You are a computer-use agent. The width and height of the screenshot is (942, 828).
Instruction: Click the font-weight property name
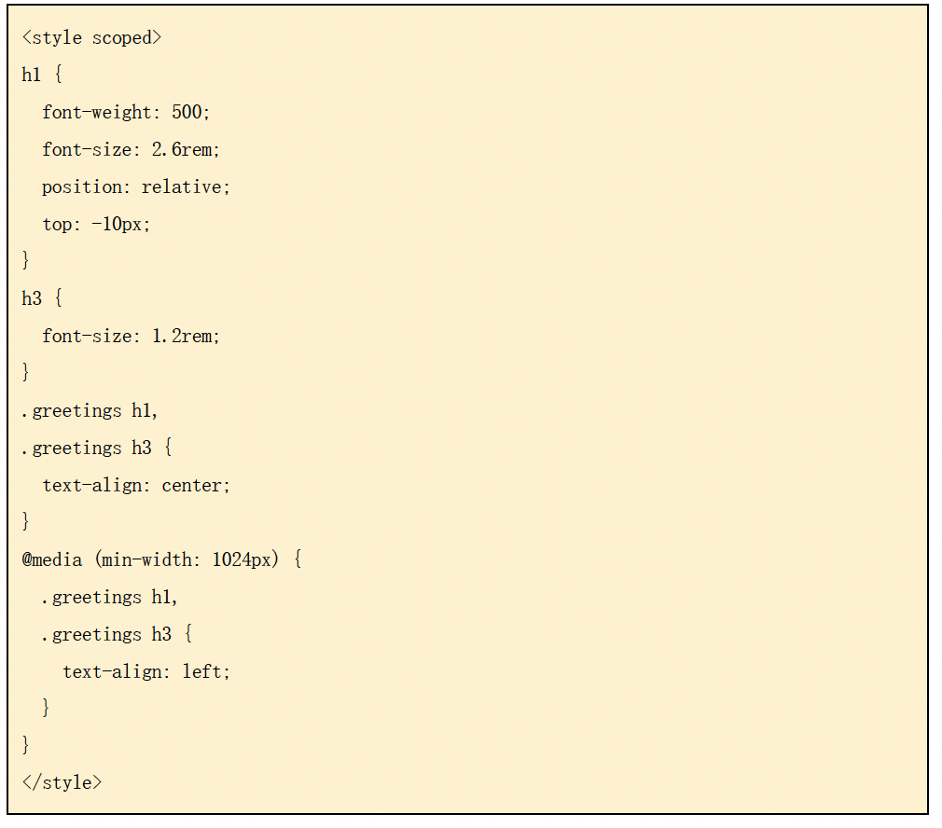point(102,113)
